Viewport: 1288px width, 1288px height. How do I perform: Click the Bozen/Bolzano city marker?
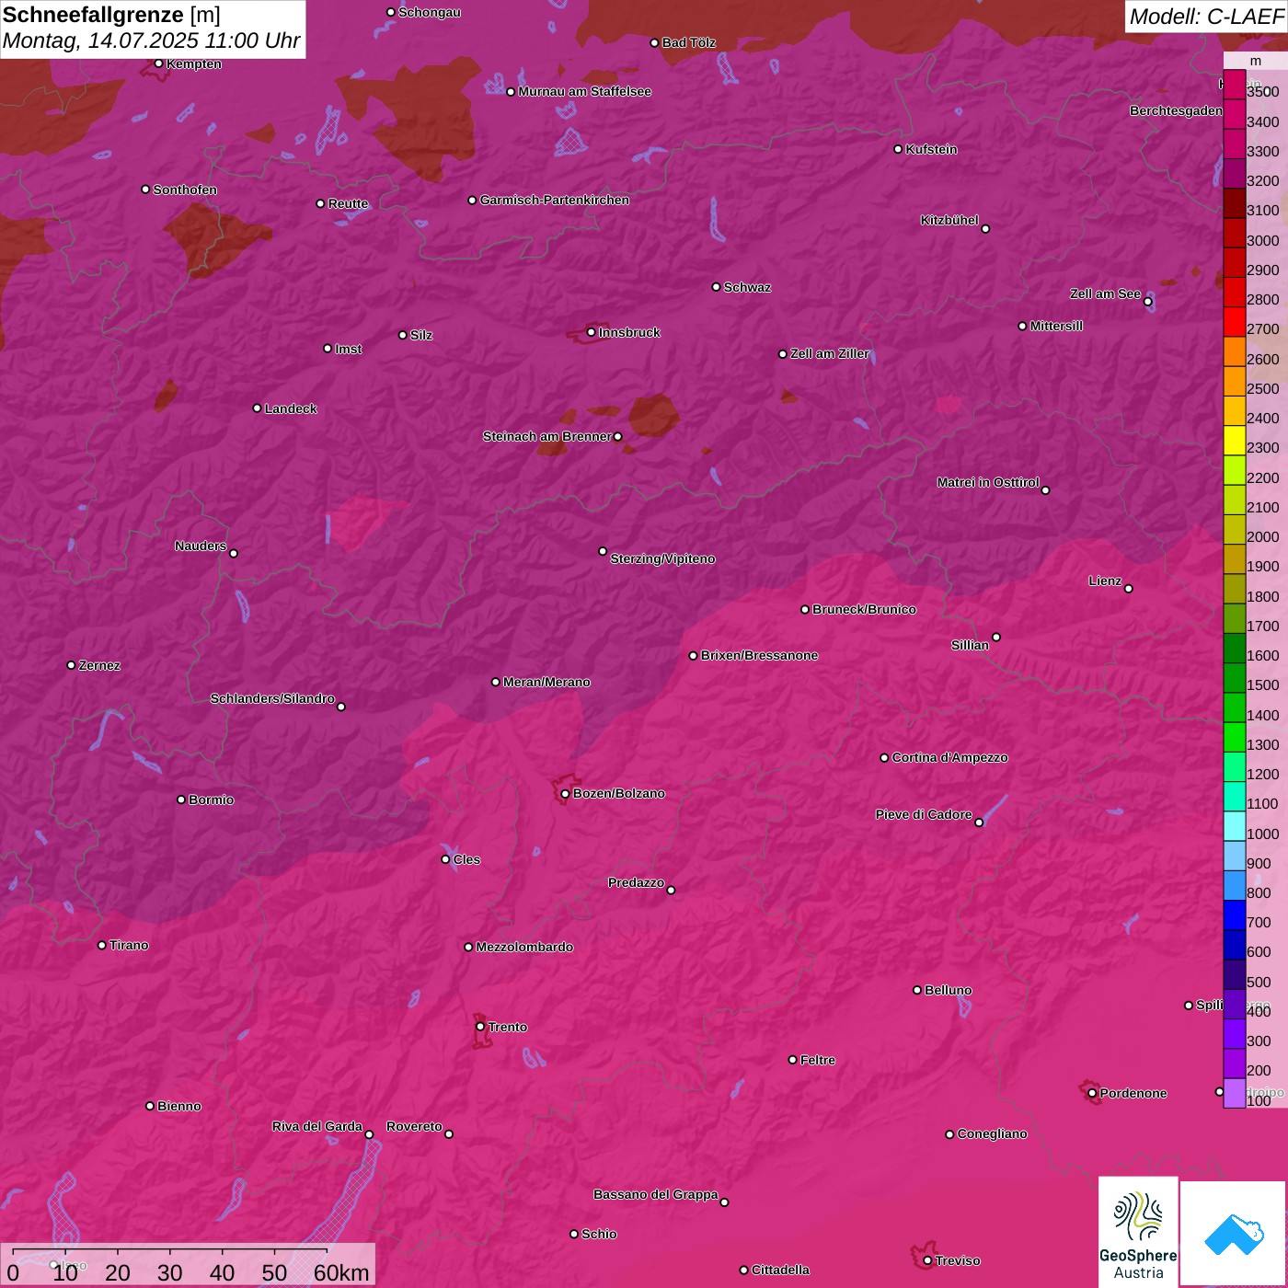click(565, 794)
